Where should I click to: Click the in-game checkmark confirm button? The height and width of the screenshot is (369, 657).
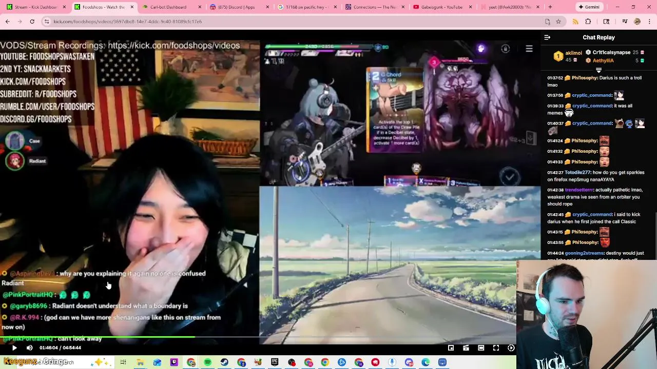click(x=509, y=177)
